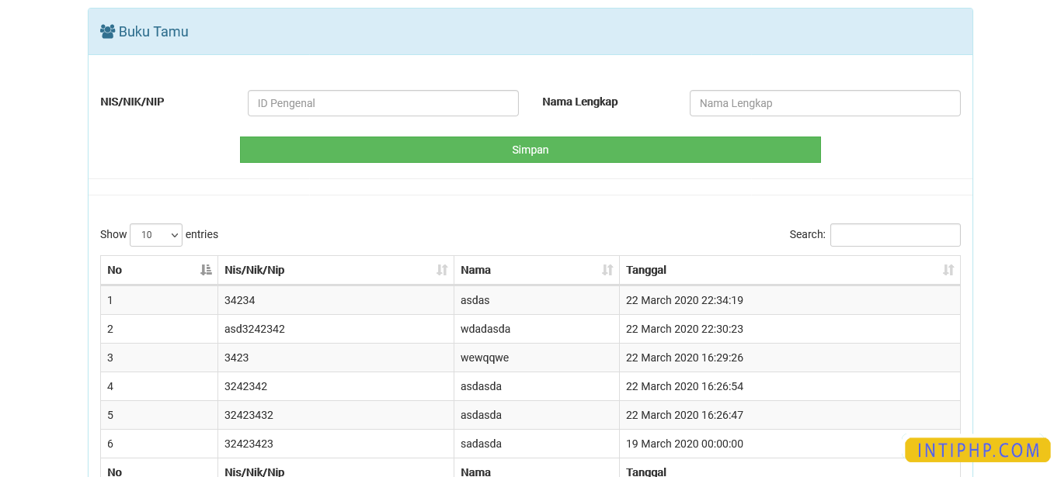Viewport: 1061px width, 477px height.
Task: Click the sort icon on the No column
Action: (x=205, y=269)
